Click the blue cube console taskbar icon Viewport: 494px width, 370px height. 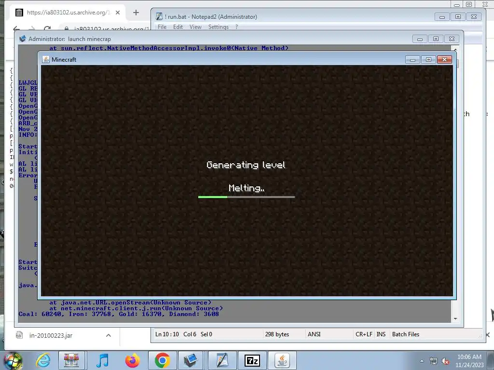(191, 360)
